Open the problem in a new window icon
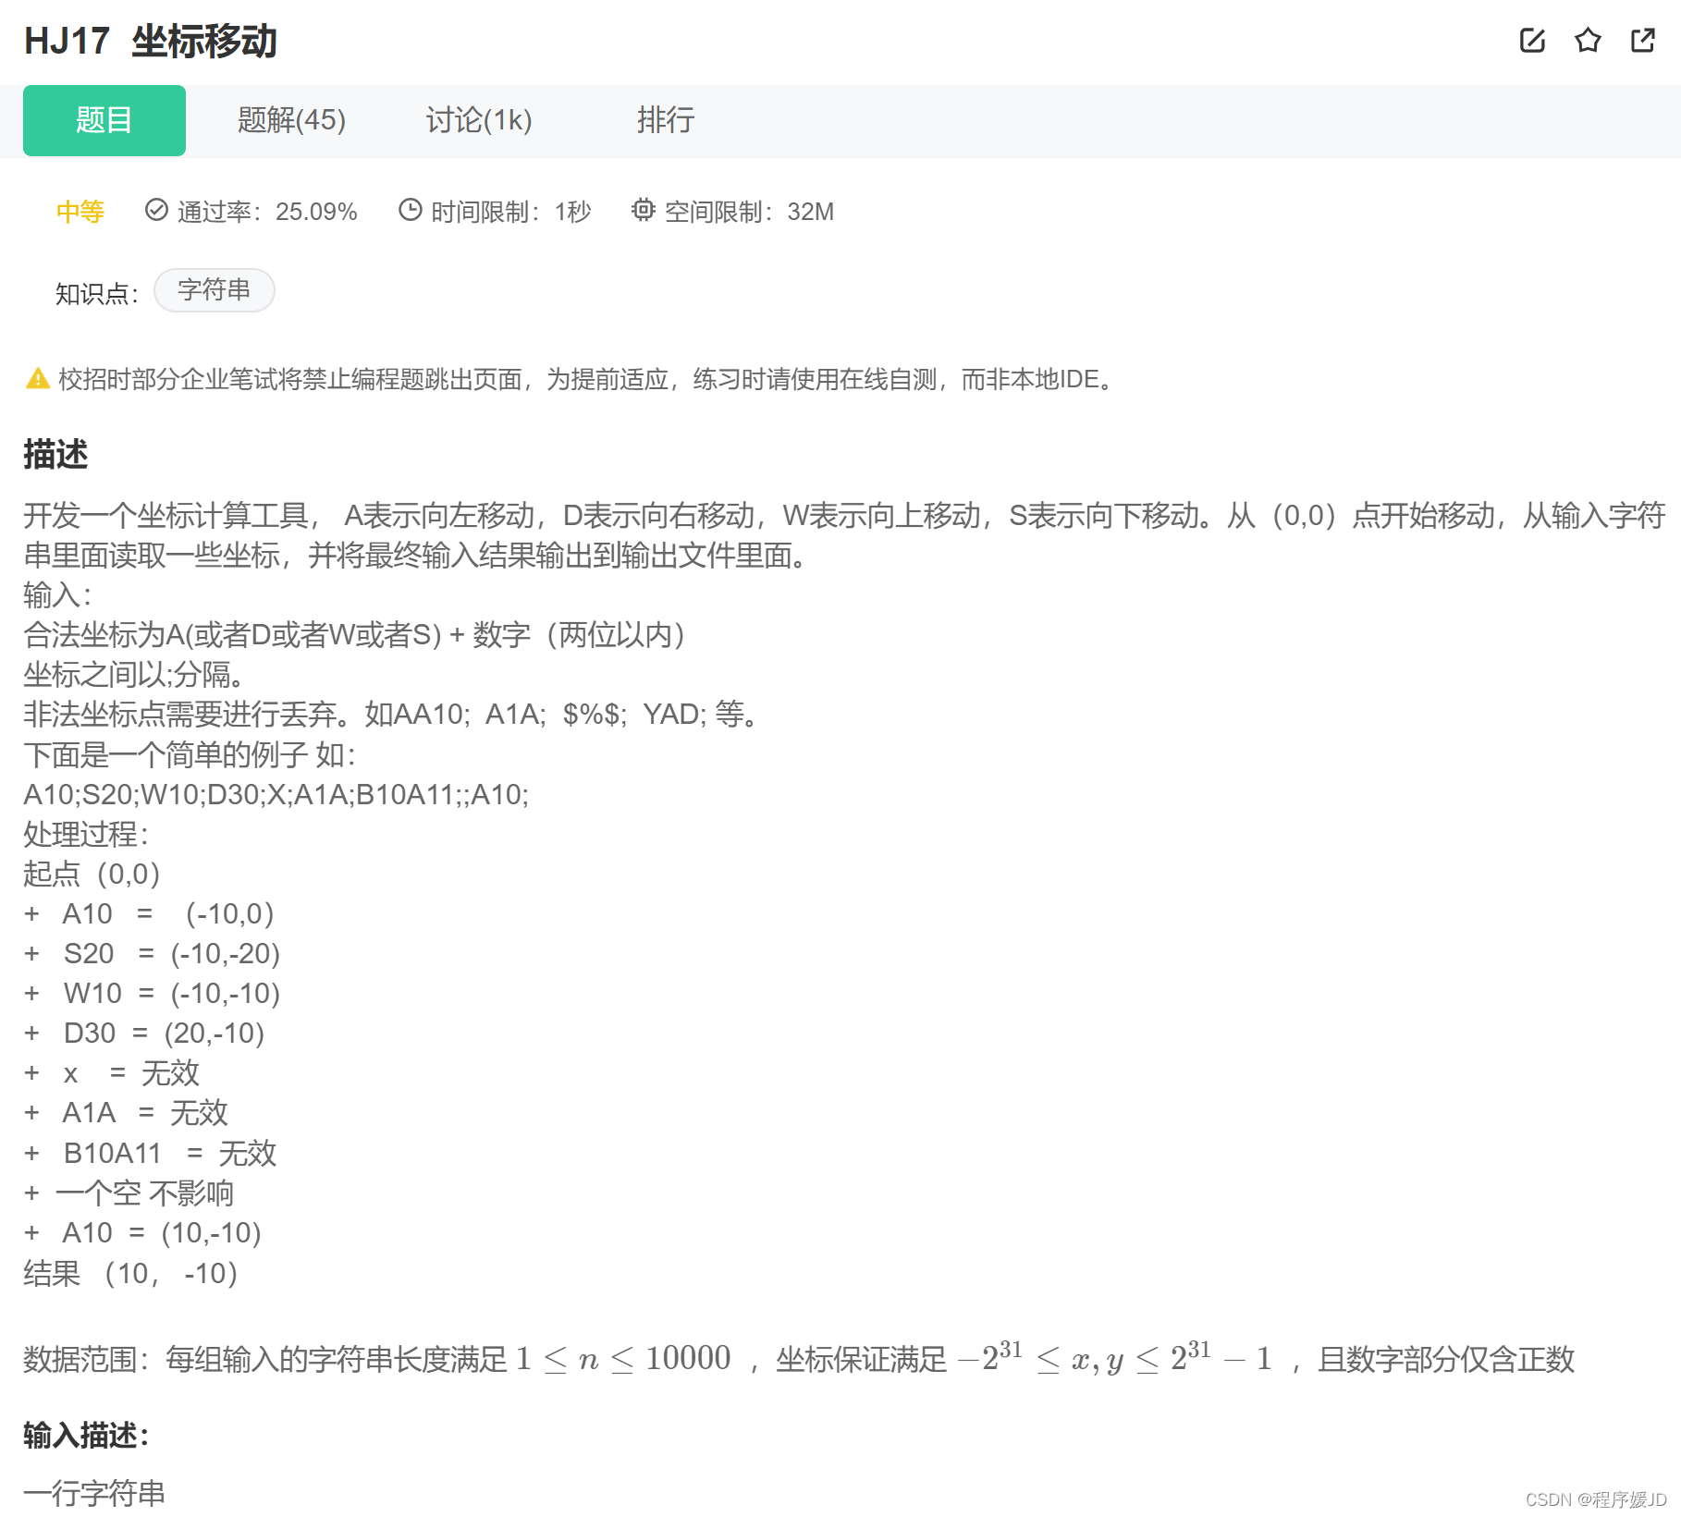 coord(1642,41)
